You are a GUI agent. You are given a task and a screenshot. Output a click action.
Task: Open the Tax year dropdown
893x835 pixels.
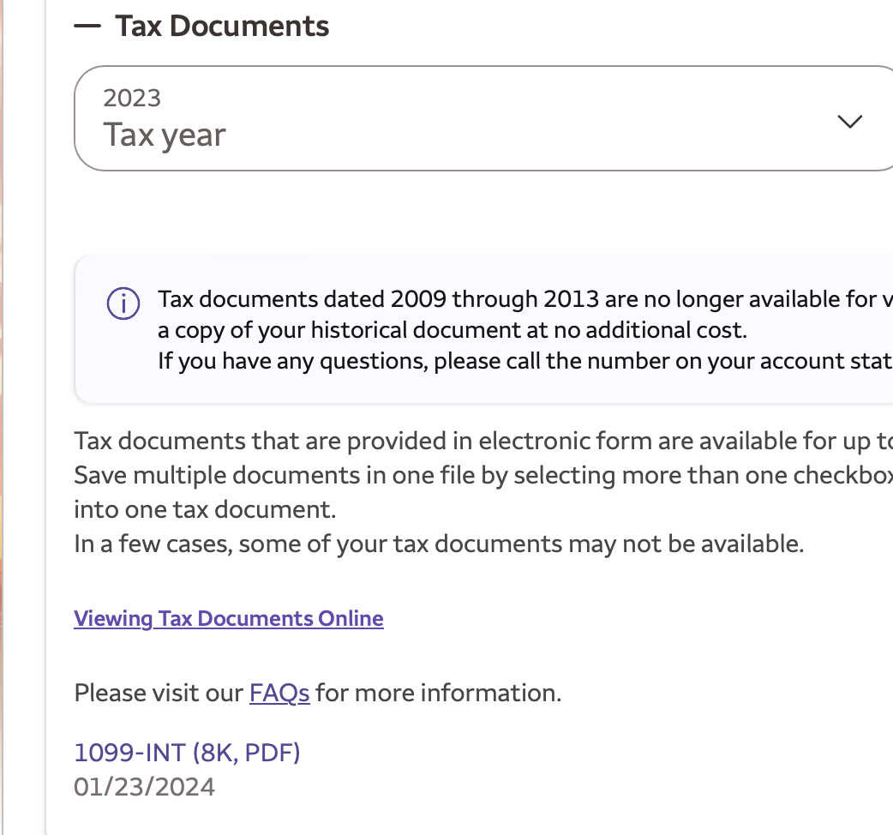click(480, 119)
